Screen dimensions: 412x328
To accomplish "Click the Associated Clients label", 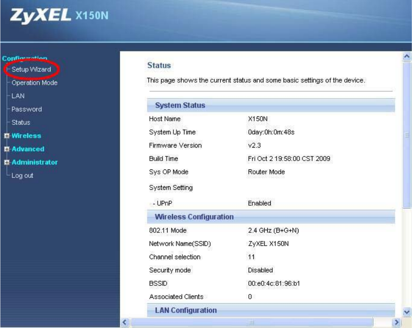I will (177, 297).
